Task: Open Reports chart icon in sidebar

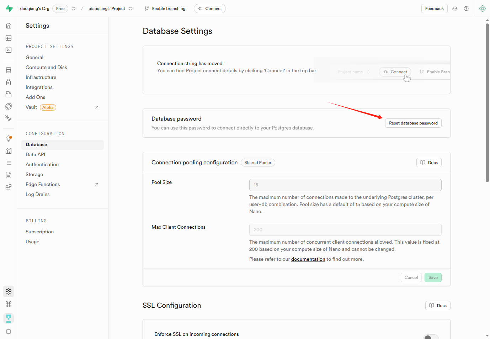Action: (x=9, y=151)
